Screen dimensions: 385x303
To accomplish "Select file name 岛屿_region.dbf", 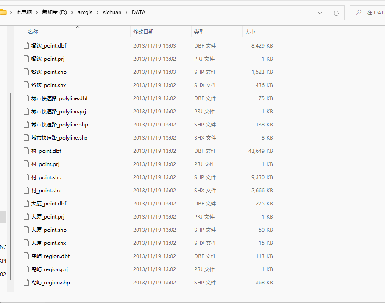I will pos(50,256).
